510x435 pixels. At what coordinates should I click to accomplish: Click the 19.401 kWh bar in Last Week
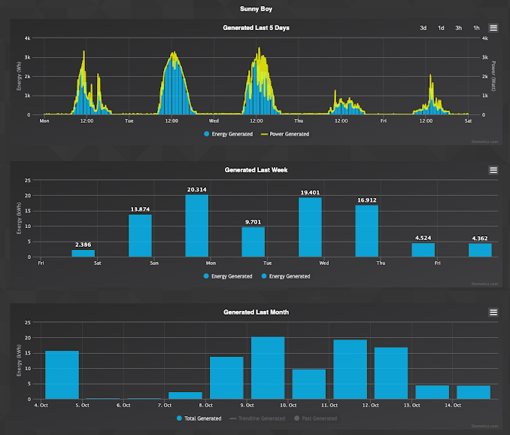point(311,227)
